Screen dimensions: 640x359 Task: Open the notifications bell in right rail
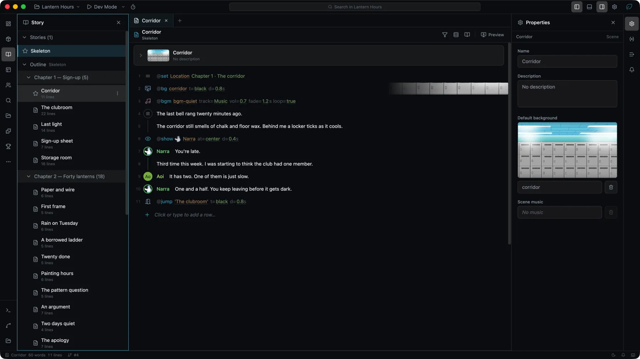pos(632,70)
